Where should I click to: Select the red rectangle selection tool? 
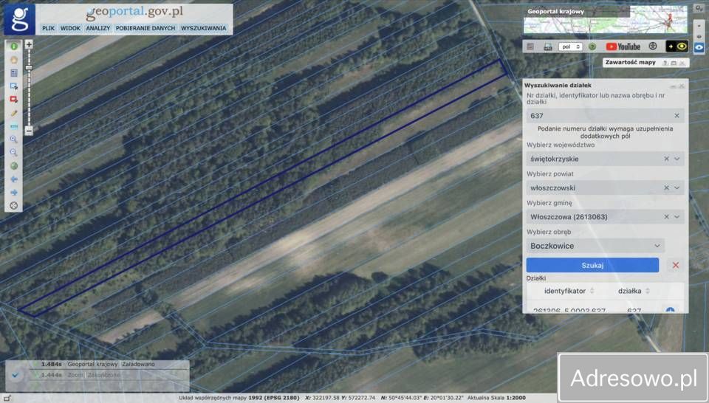tap(14, 100)
